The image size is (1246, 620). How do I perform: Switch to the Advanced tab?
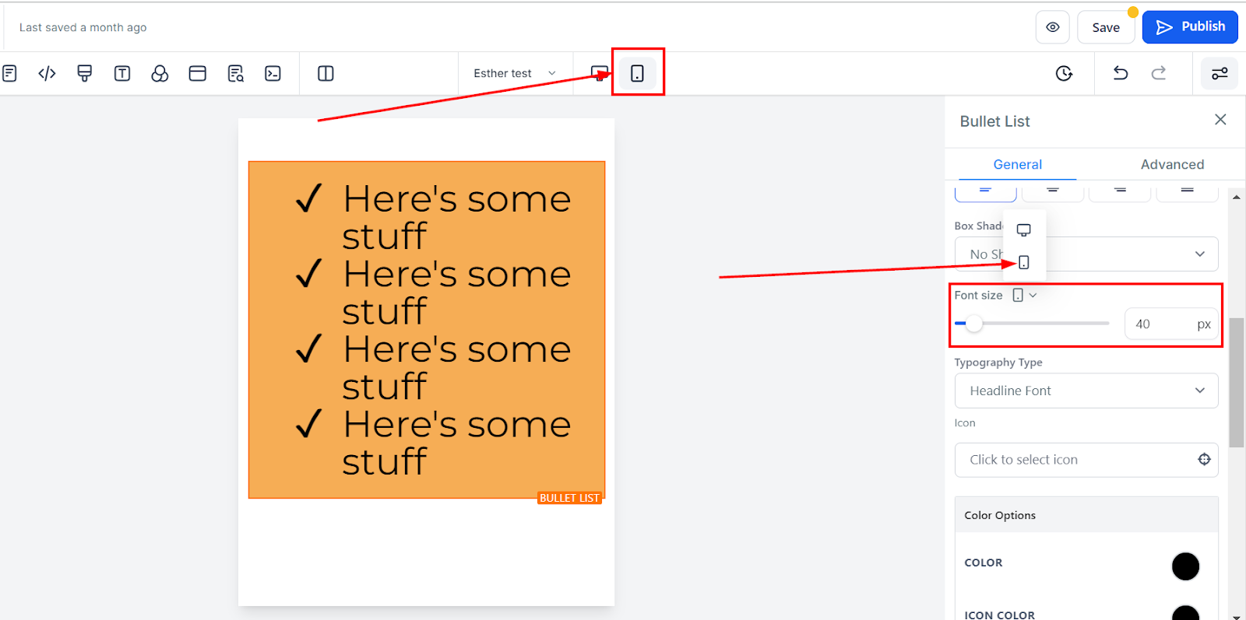(x=1171, y=164)
